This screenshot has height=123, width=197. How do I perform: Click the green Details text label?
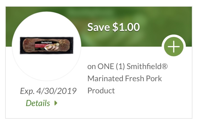(x=38, y=103)
